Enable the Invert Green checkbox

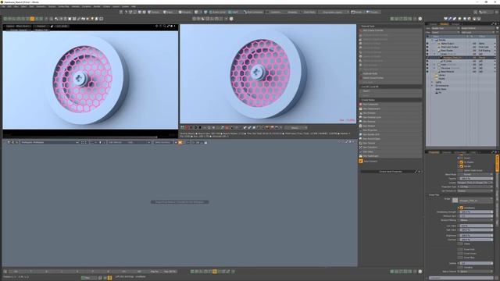[461, 253]
